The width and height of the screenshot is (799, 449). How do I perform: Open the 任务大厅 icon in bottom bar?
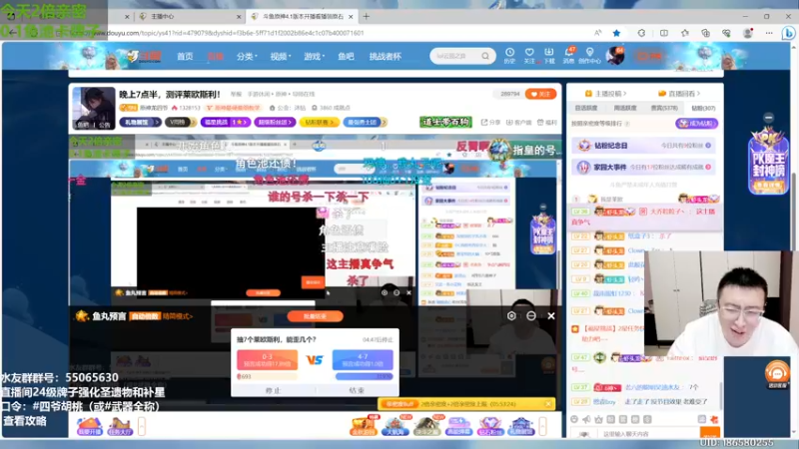pyautogui.click(x=120, y=426)
